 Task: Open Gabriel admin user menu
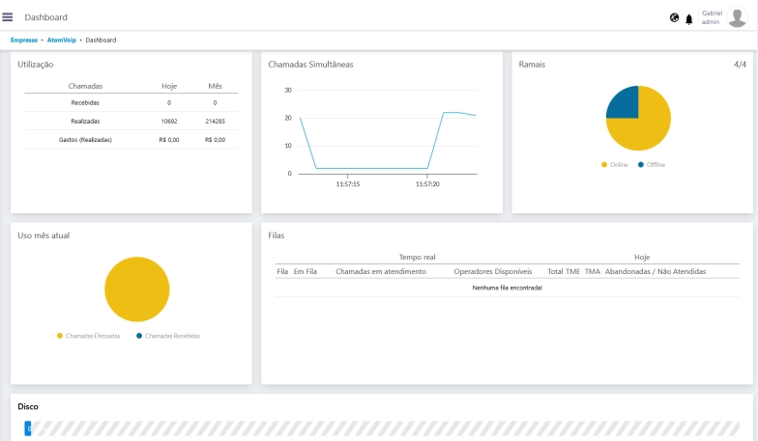(712, 17)
